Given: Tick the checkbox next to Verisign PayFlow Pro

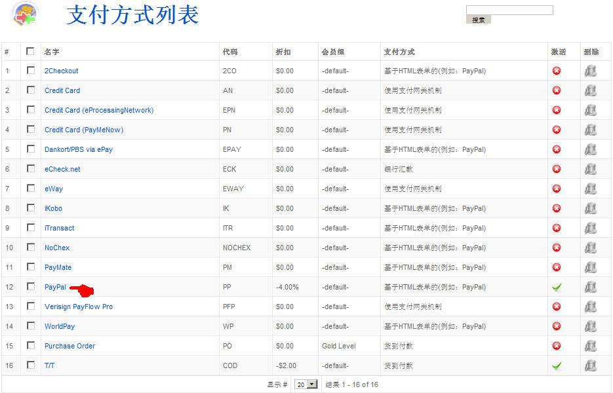Looking at the screenshot, I should coord(31,306).
